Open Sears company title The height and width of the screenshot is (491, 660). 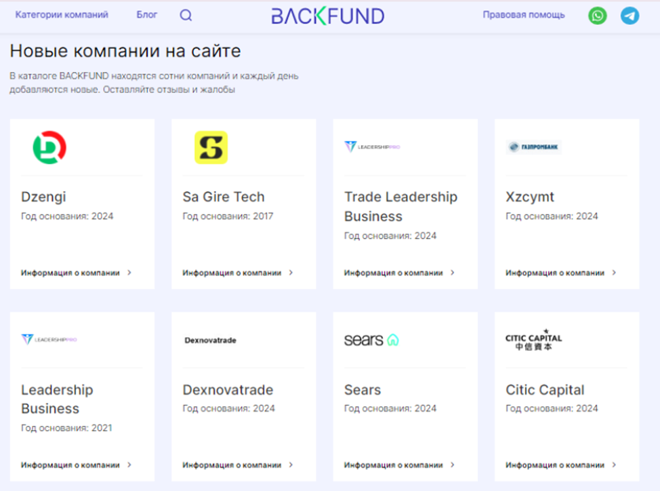point(363,390)
